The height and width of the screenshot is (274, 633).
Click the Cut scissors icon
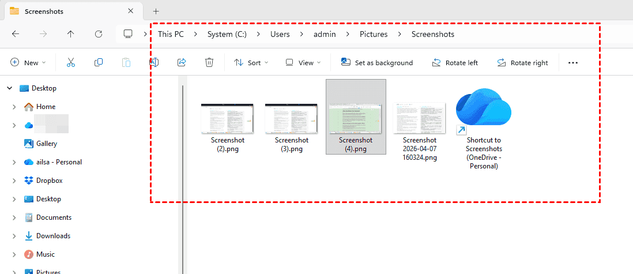tap(71, 62)
